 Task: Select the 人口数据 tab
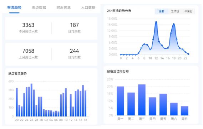click(x=88, y=7)
